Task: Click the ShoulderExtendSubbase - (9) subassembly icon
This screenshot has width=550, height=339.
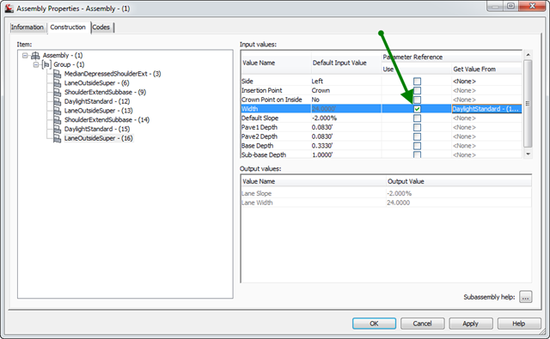Action: tap(58, 92)
